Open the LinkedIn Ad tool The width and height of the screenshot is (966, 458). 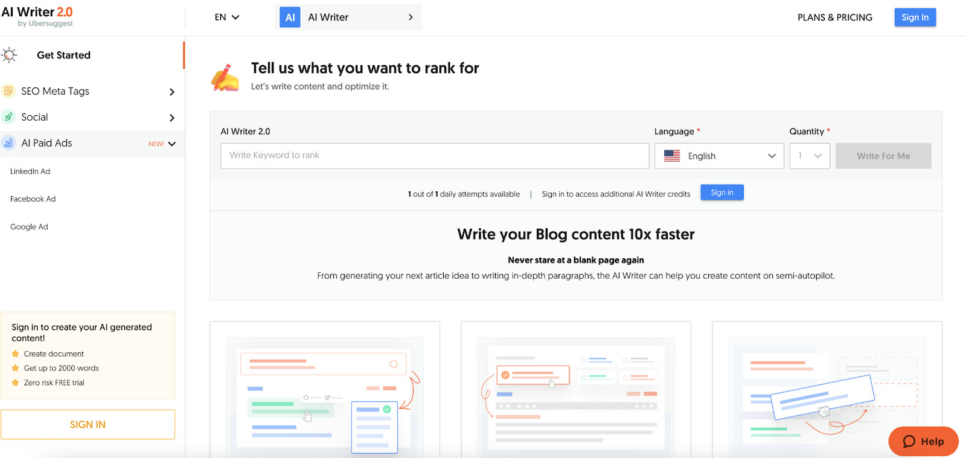(30, 171)
